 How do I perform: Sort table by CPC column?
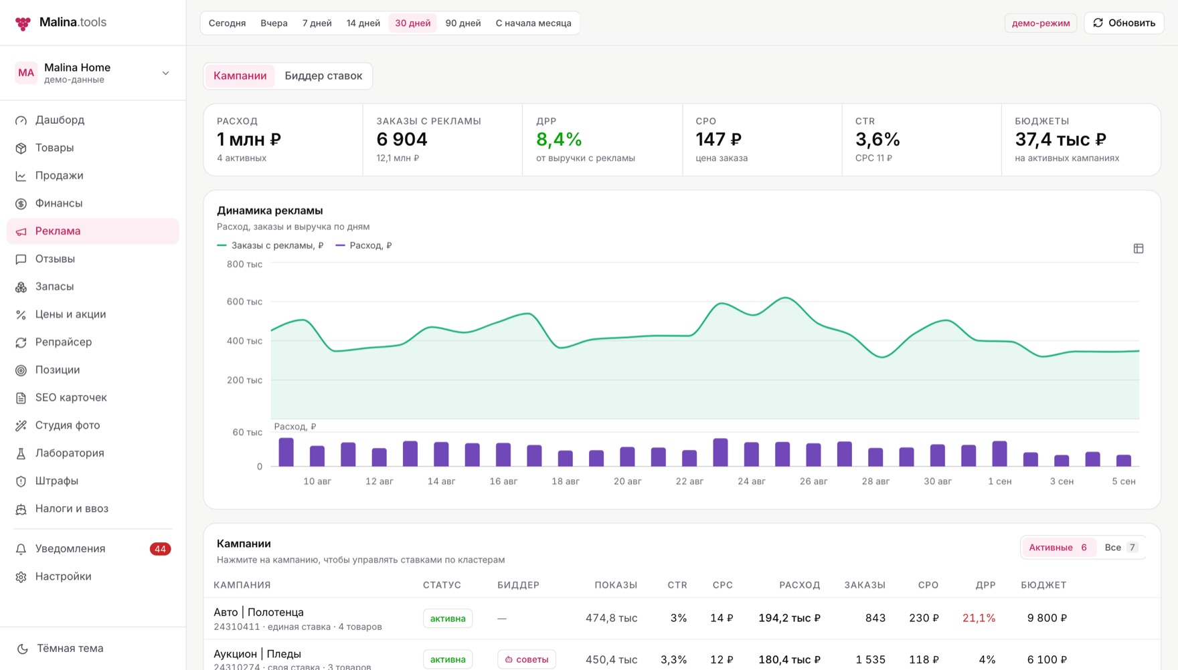coord(723,585)
